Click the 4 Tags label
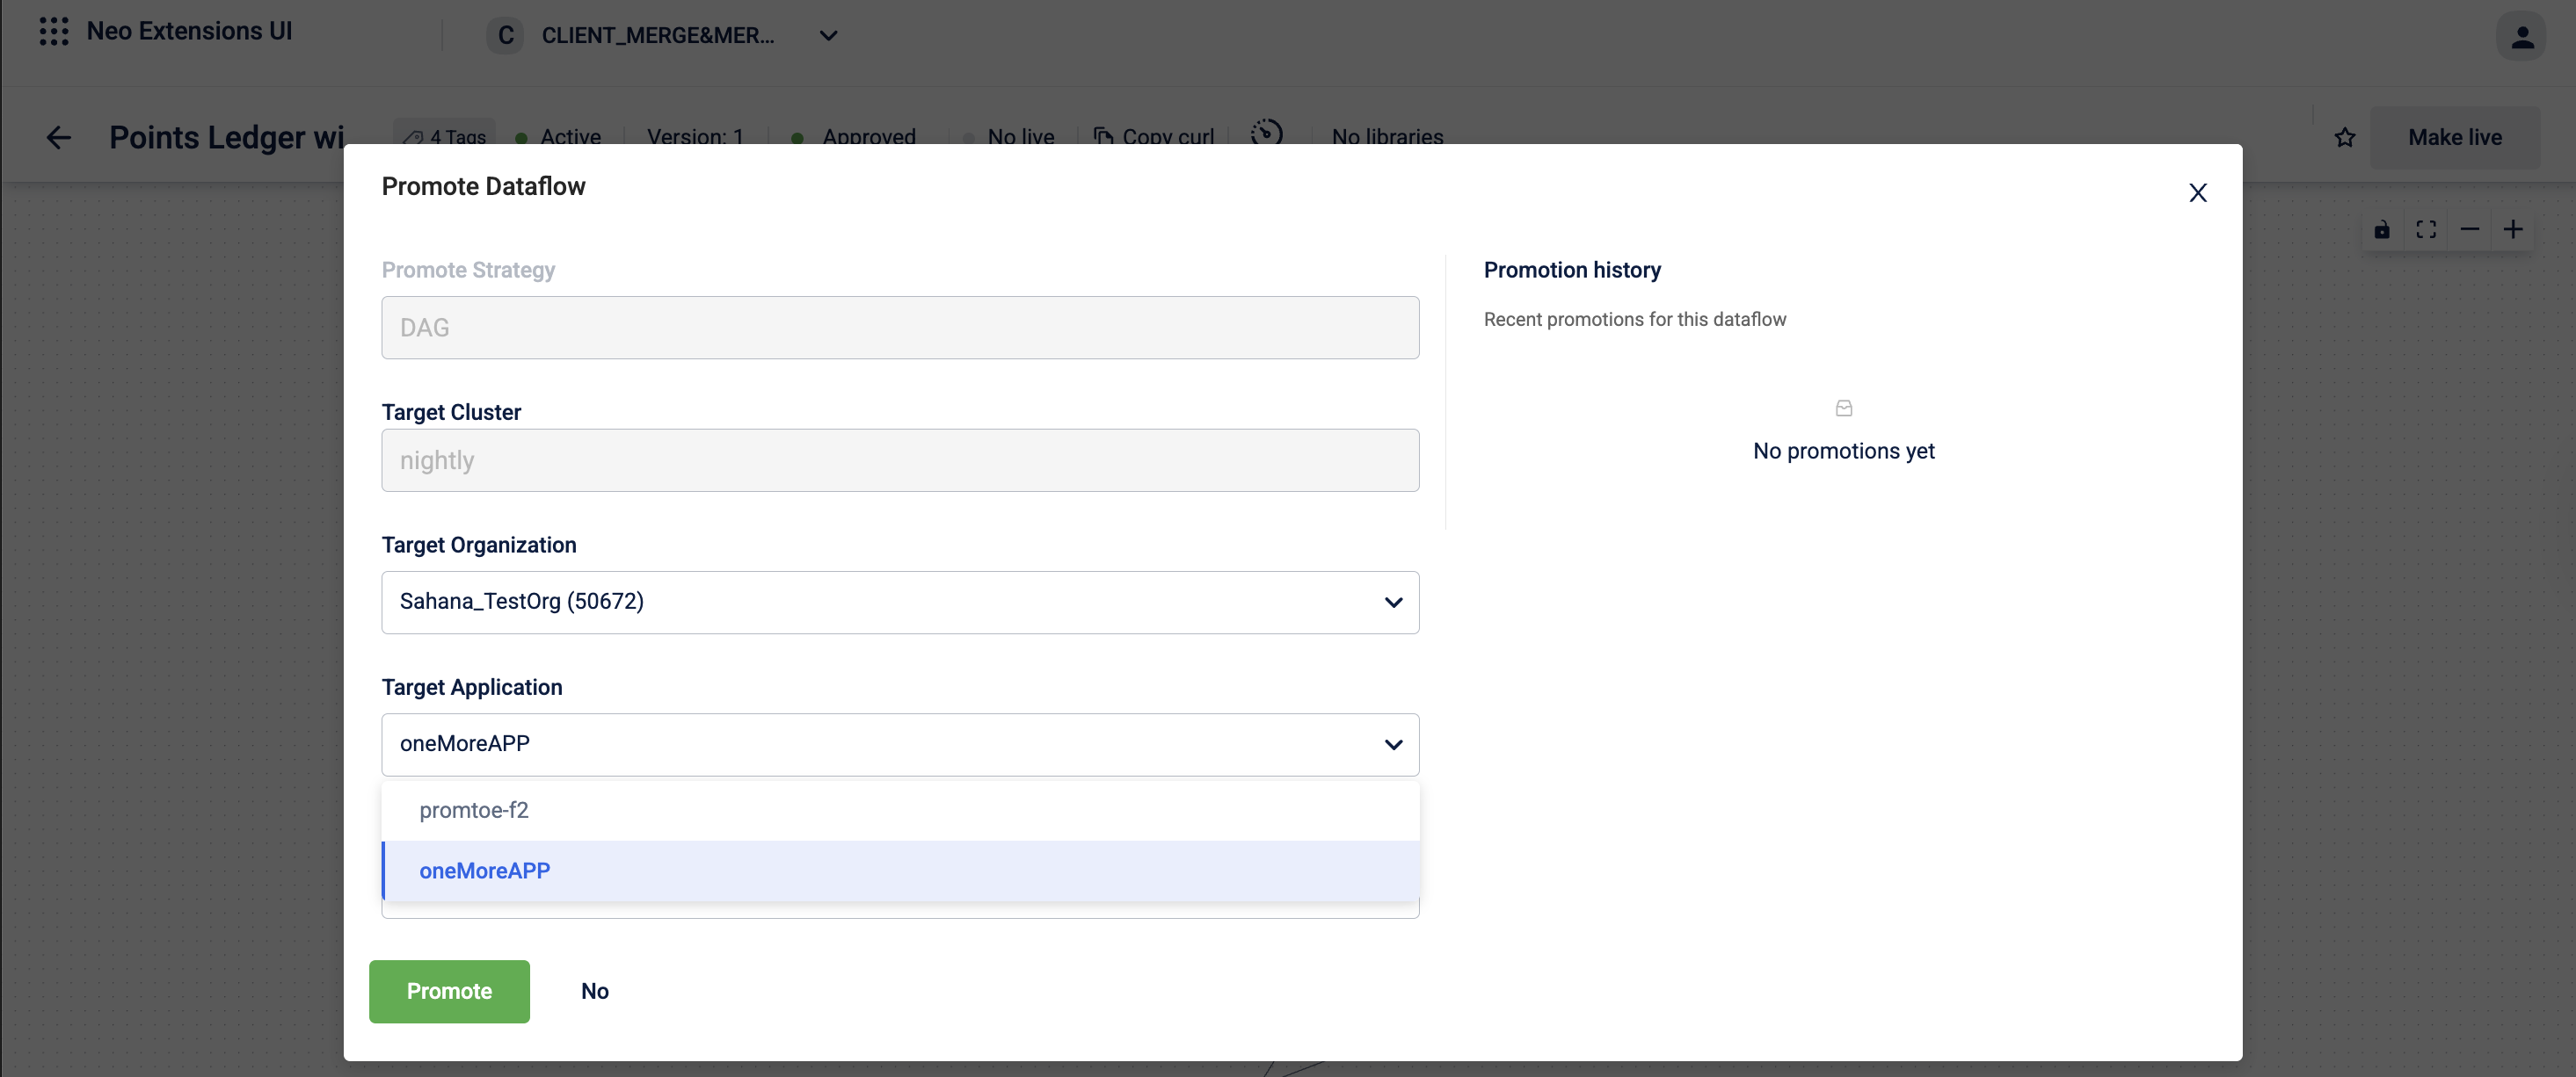This screenshot has width=2576, height=1077. 446,137
